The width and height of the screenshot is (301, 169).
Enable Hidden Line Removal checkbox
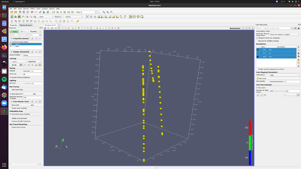[10, 118]
